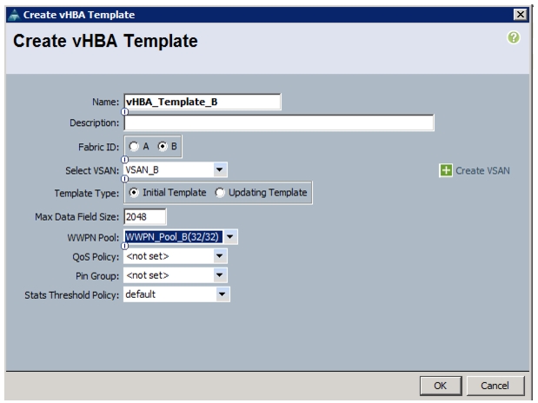Expand the Pin Group dropdown
The image size is (538, 403).
(x=219, y=275)
